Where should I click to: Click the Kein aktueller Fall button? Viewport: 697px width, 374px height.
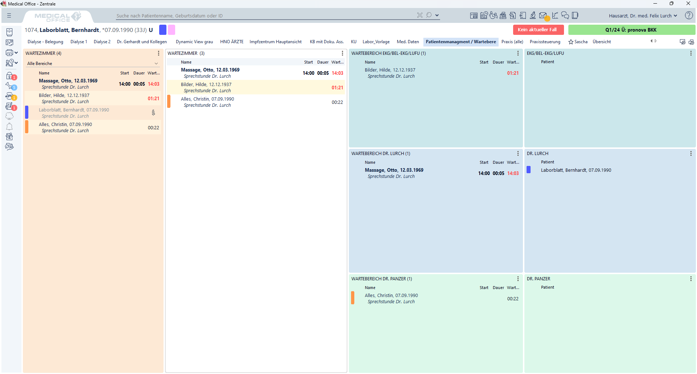point(538,30)
